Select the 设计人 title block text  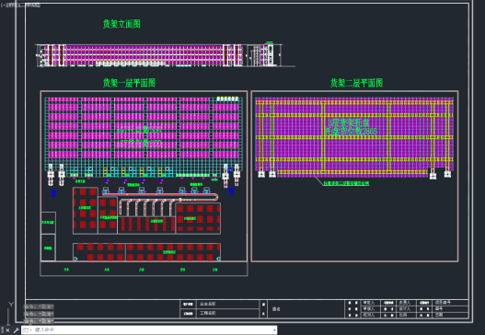(405, 308)
